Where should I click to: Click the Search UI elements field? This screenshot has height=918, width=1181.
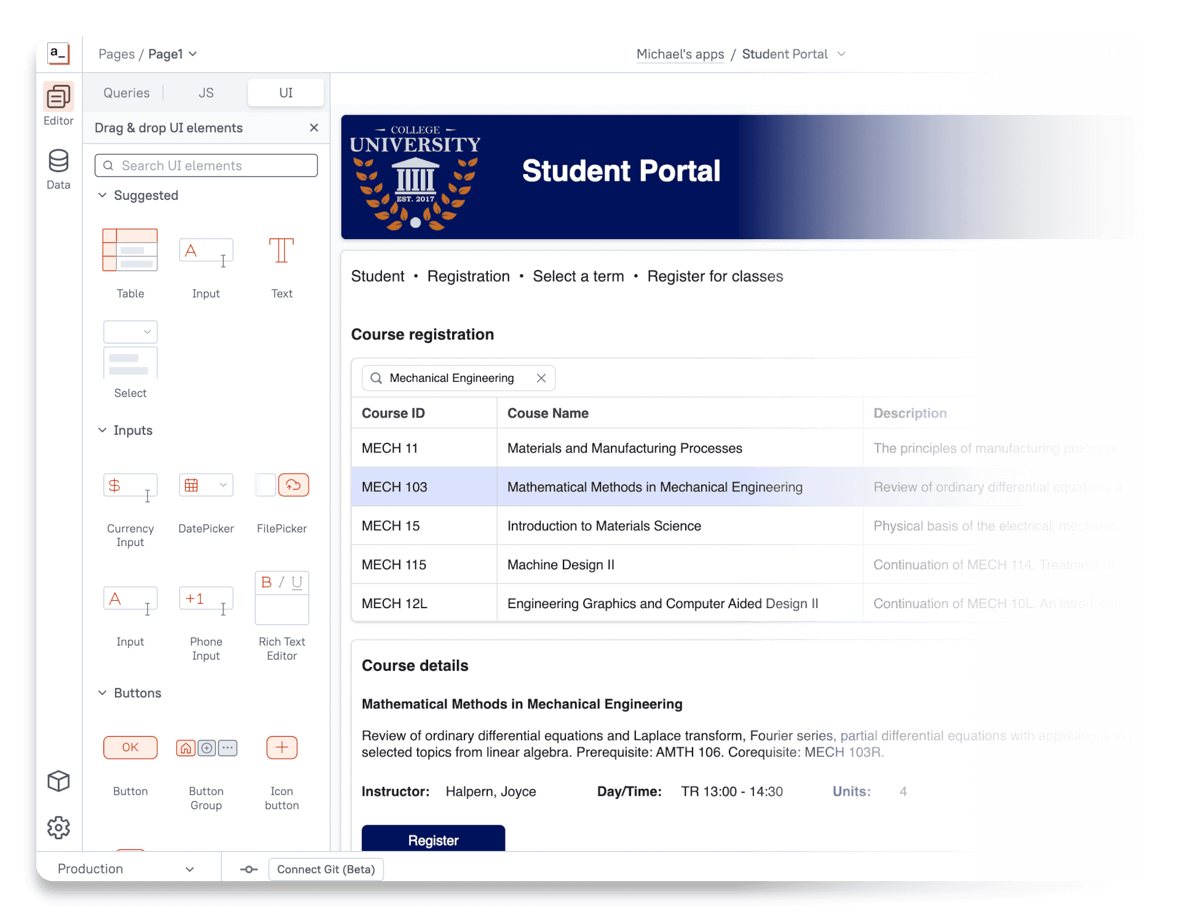click(x=206, y=166)
